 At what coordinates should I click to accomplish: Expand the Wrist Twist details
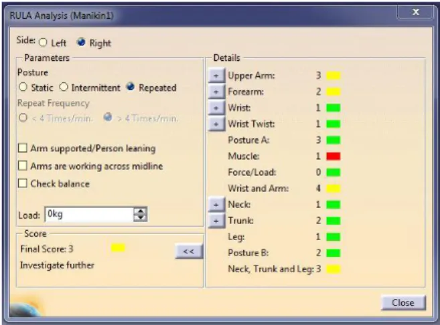[216, 124]
